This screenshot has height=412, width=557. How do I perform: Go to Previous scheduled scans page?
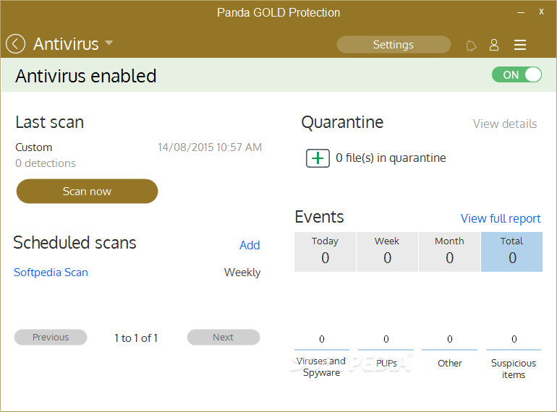[x=51, y=337]
